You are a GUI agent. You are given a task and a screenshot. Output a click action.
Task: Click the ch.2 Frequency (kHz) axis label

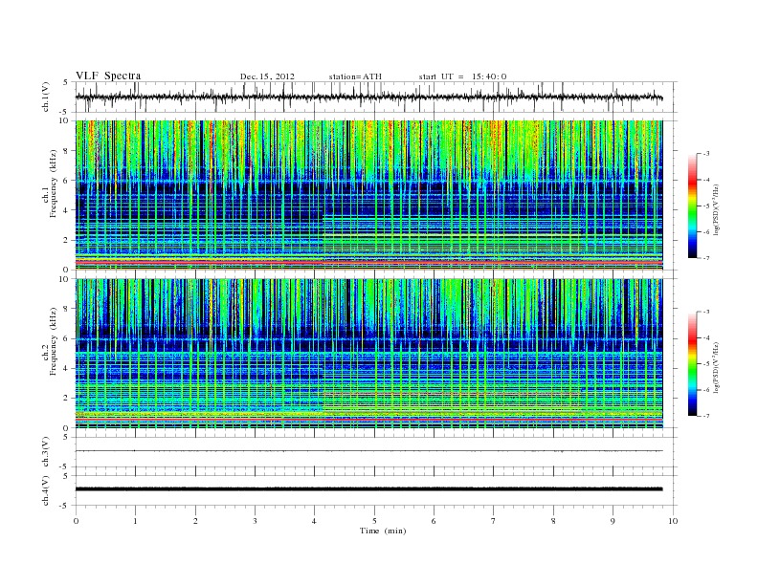point(50,340)
